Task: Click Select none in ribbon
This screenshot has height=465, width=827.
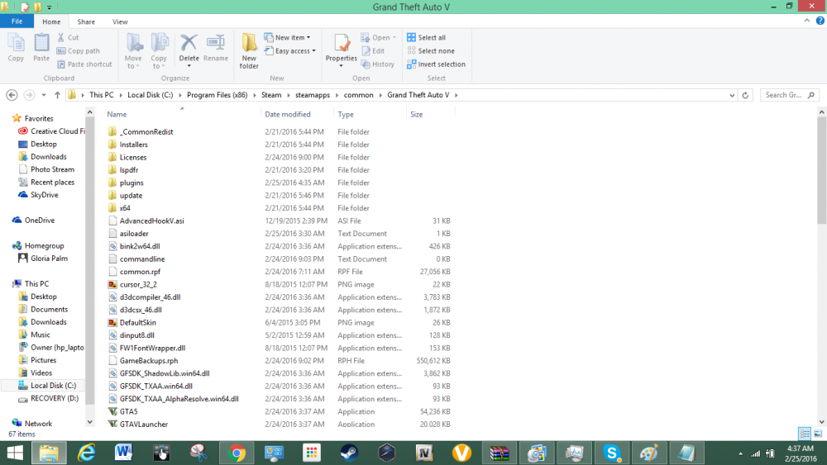Action: [x=431, y=51]
